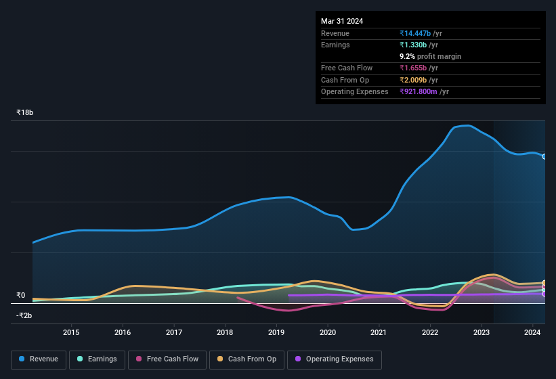Click the 2016 x-axis label
Image resolution: width=556 pixels, height=379 pixels.
click(x=123, y=332)
